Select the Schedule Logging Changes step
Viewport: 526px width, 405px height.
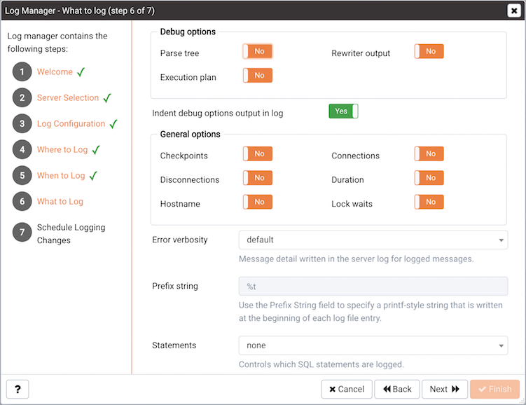[x=71, y=233]
